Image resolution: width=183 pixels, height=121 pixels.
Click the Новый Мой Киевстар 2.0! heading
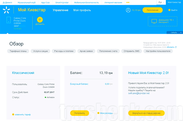pos(148,73)
